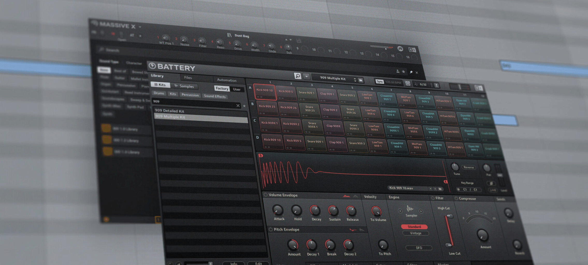Go to the previous sample using left arrow
Viewport: 588px width, 265px height.
coord(431,189)
